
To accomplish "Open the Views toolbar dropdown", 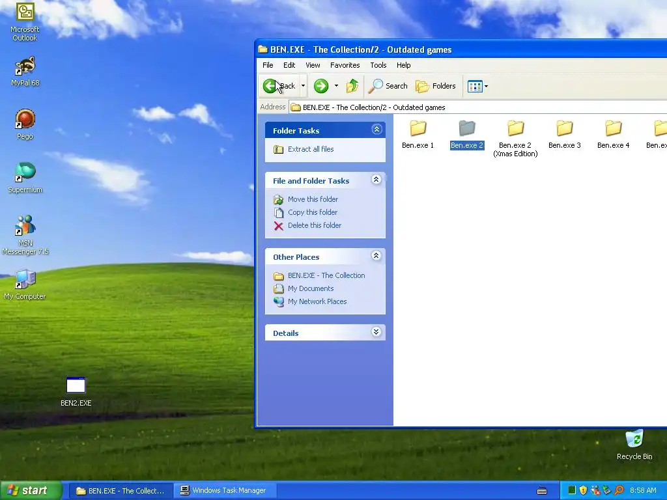I will coord(477,86).
